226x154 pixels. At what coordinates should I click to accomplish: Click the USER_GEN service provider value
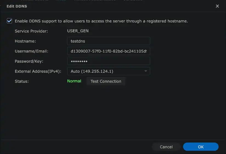(78, 31)
